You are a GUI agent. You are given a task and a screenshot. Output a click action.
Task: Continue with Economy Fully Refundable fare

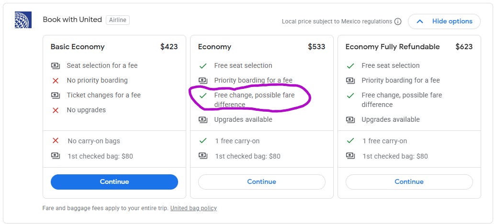[x=409, y=181]
